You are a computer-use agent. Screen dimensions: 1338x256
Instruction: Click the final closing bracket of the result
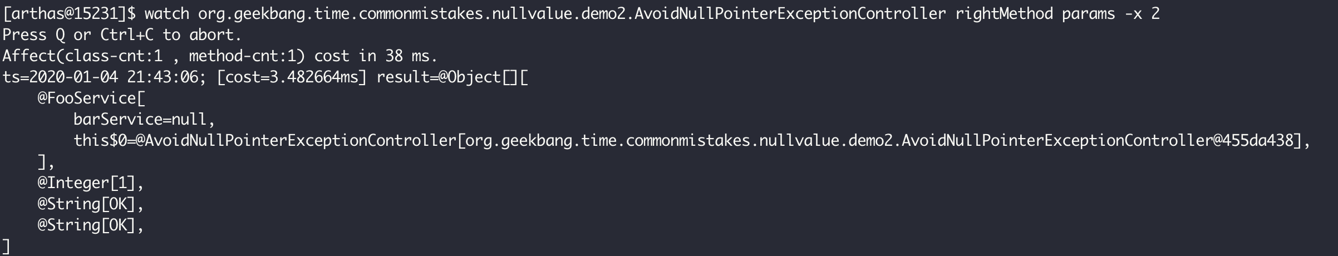coord(6,246)
